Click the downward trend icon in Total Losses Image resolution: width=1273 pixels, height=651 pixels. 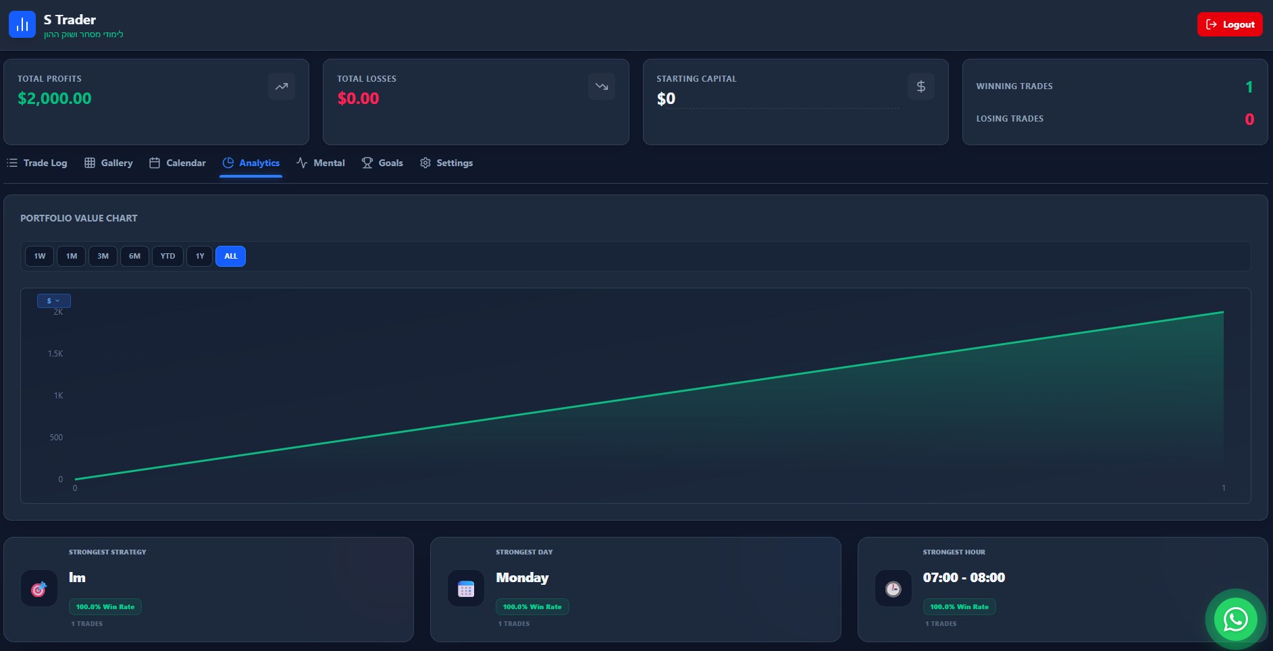[x=601, y=86]
